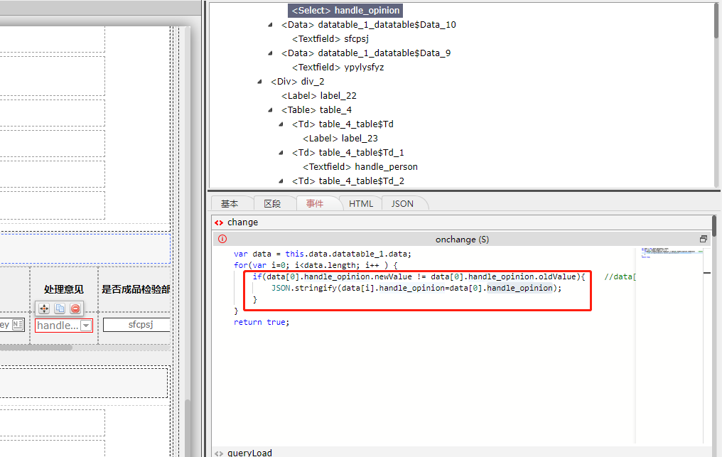This screenshot has width=722, height=457.
Task: Click the 是否成品检验部 column header
Action: 136,289
